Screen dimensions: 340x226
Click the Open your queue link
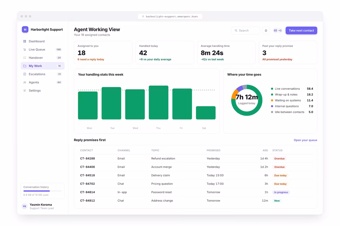point(305,140)
